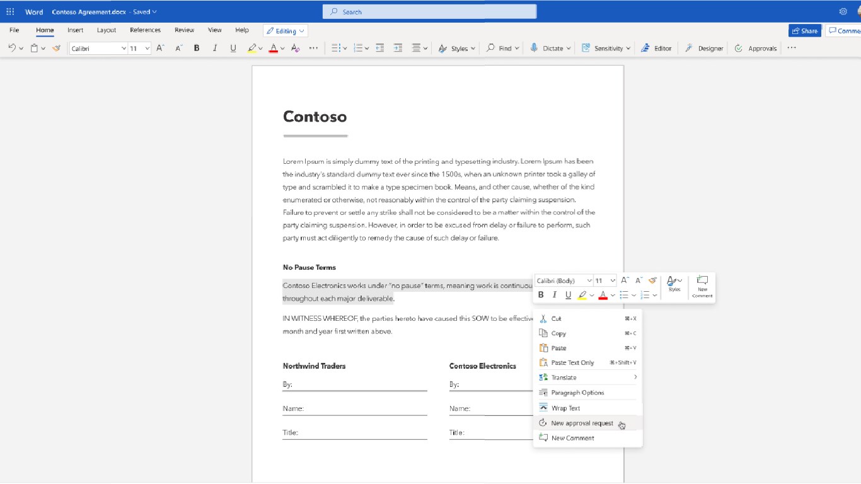861x484 pixels.
Task: Apply yellow highlight color in ribbon
Action: [252, 48]
